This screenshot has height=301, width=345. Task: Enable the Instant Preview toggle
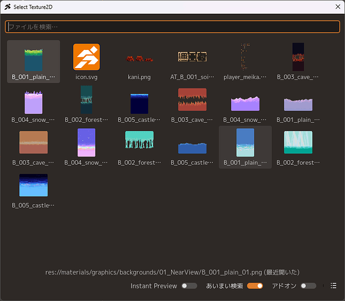pos(190,286)
